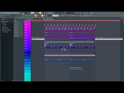Screen dimensions: 124x93
Task: Start playback with the Play button
Action: tap(25, 13)
